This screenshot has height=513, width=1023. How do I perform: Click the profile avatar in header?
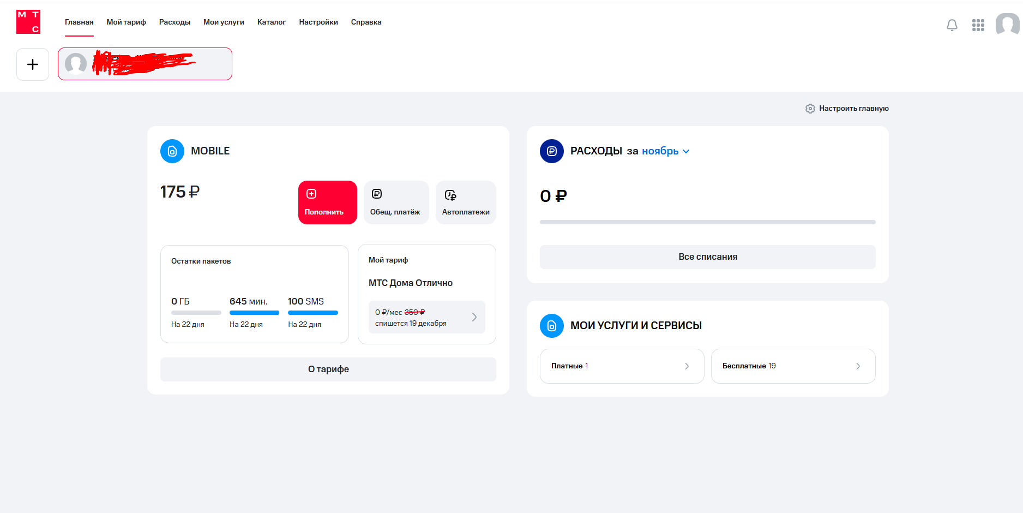click(x=1007, y=24)
